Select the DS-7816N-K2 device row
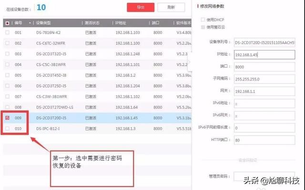Viewport: 305px width, 190px height. (97, 32)
